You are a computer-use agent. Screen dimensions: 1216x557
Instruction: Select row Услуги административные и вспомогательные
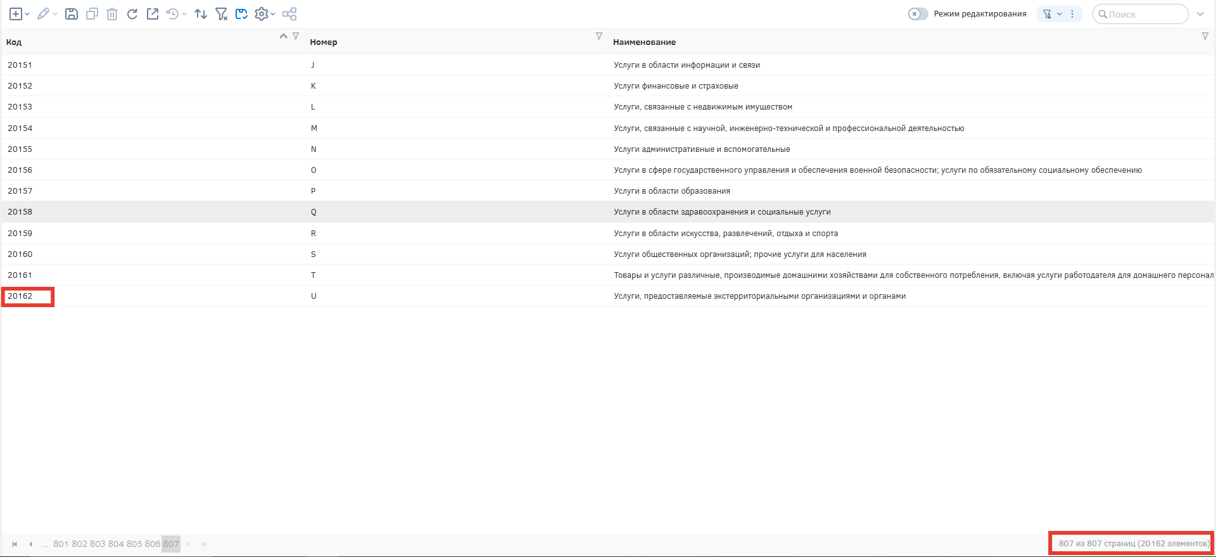pos(608,149)
